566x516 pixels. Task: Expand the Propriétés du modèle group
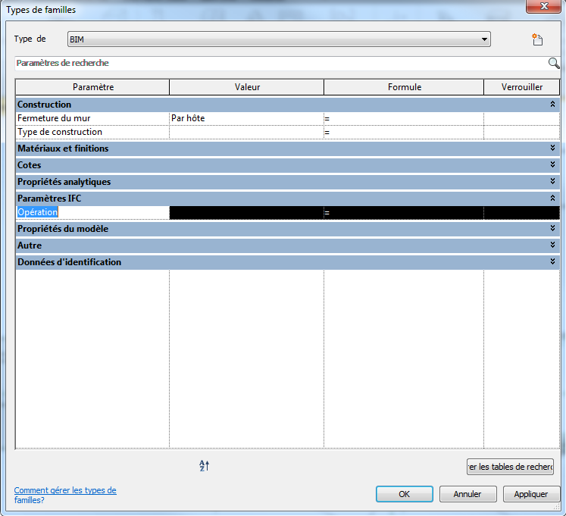point(553,229)
